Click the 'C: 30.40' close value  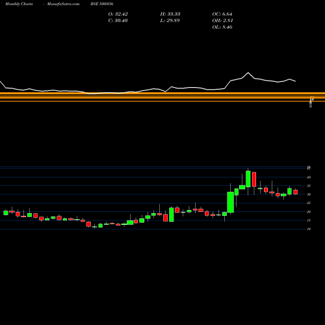point(118,21)
